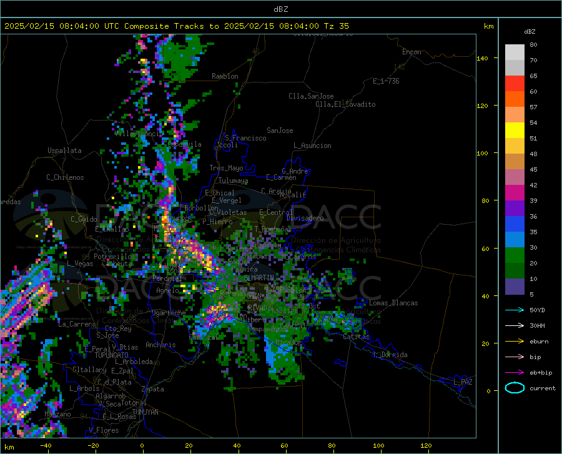Click the 'L_Dormida' map label
The width and height of the screenshot is (562, 454).
390,355
